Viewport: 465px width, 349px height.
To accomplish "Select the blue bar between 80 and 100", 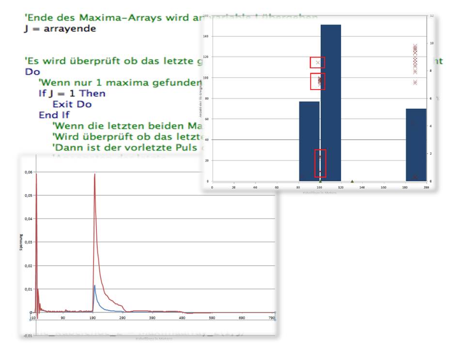I will [x=309, y=141].
